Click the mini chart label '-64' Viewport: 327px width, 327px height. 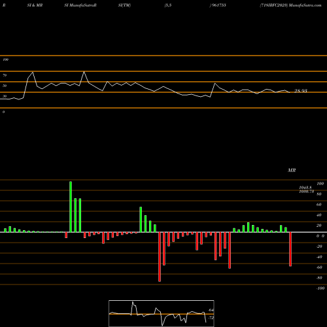click(211, 310)
